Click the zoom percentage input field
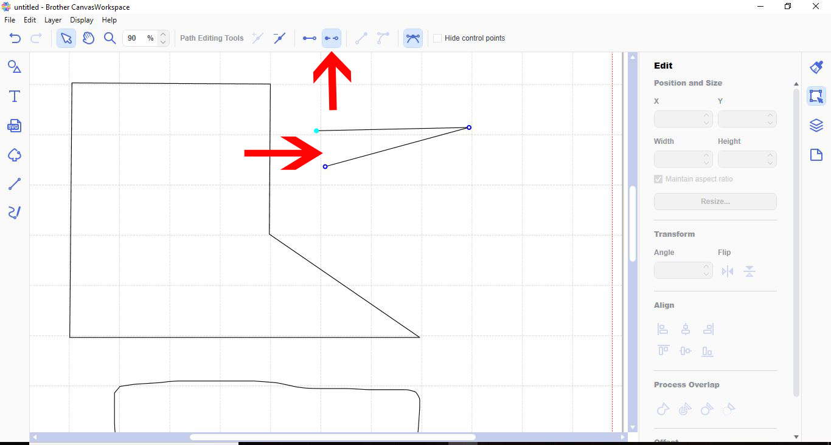The width and height of the screenshot is (831, 445). click(141, 38)
